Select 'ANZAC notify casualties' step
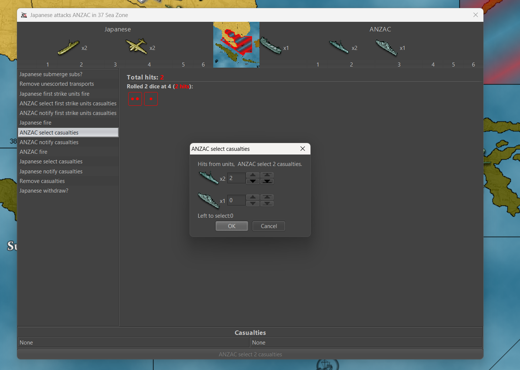520x370 pixels. [x=68, y=142]
